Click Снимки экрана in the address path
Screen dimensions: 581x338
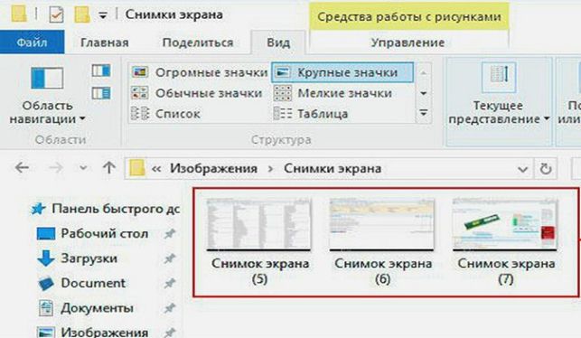pyautogui.click(x=333, y=169)
